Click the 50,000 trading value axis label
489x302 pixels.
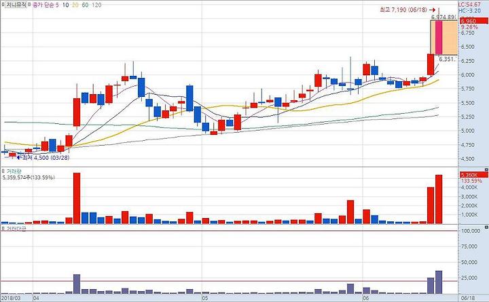[469, 262]
